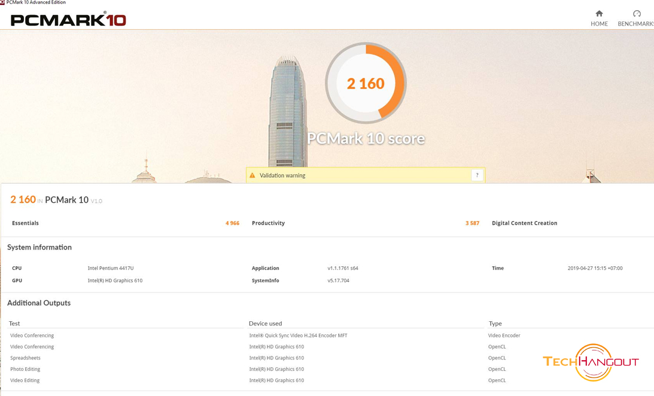The width and height of the screenshot is (654, 396).
Task: Select Video Conferencing in its OpenCL row
Action: 32,347
